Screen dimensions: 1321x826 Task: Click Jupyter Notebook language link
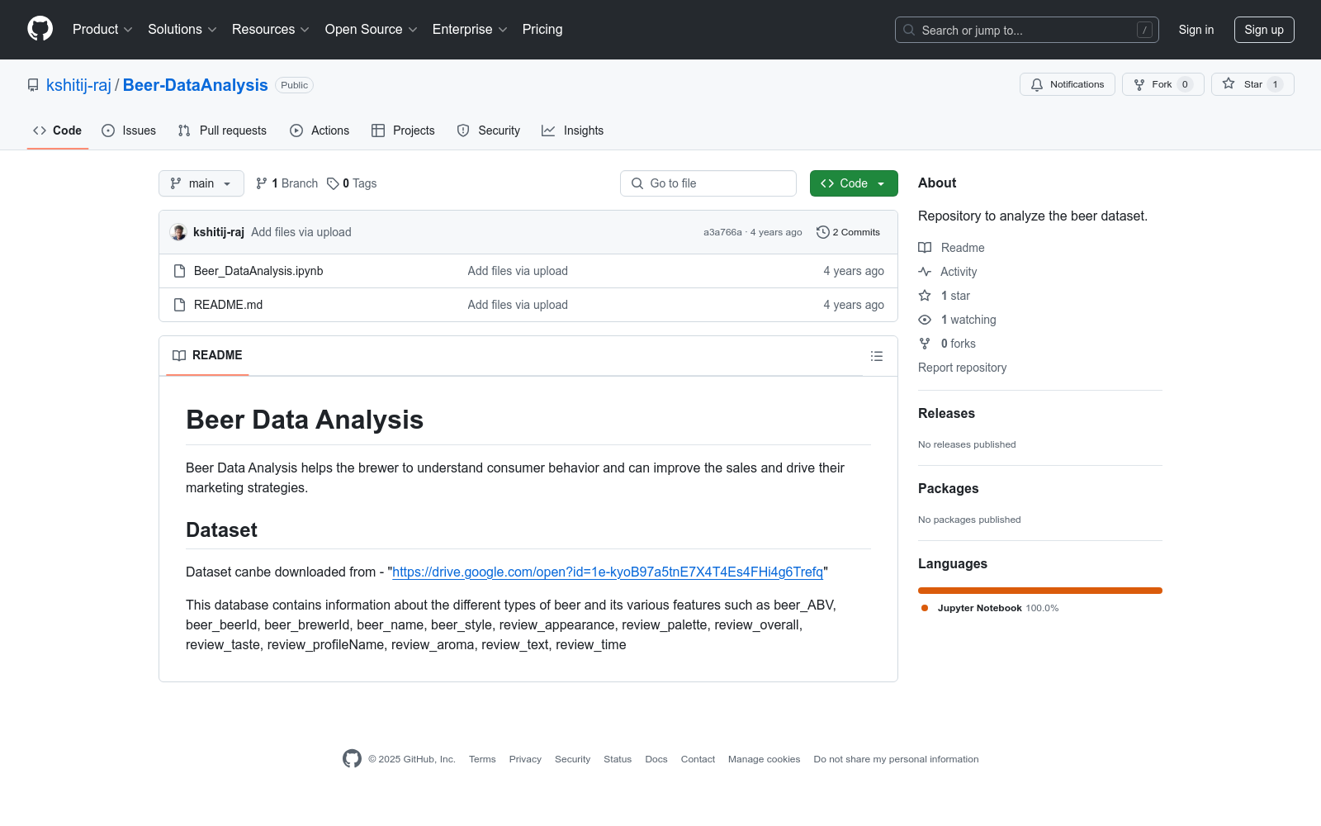[990, 608]
